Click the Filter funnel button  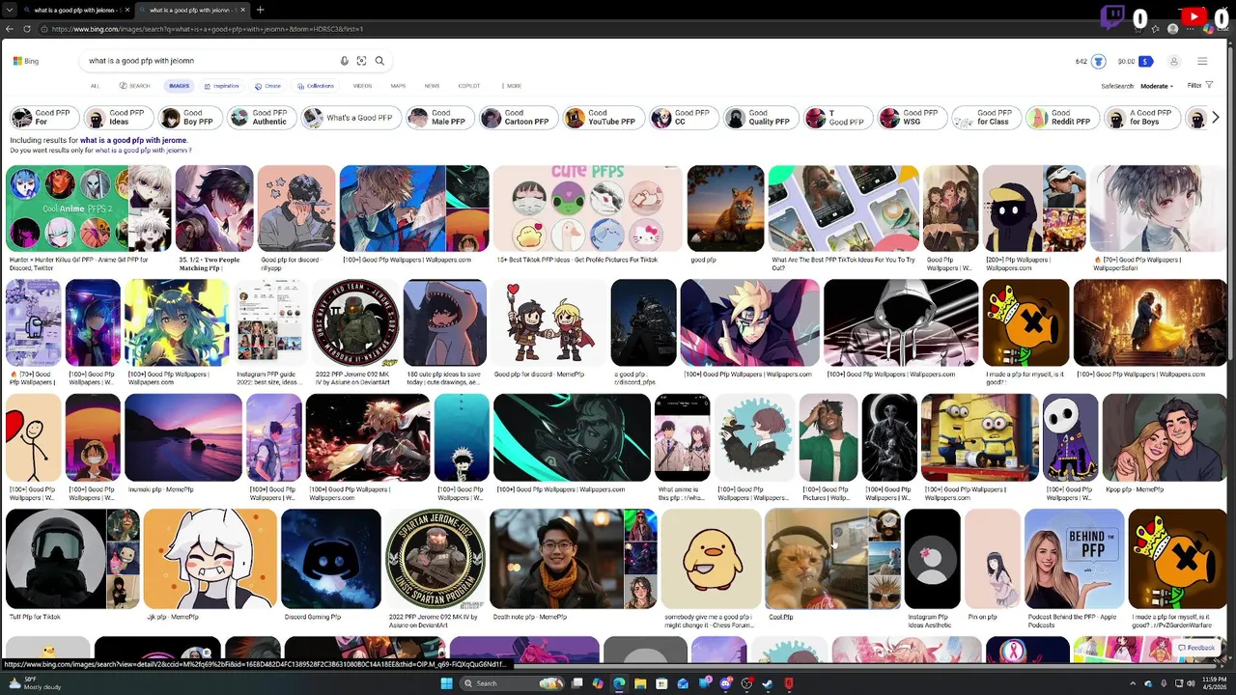click(1200, 86)
